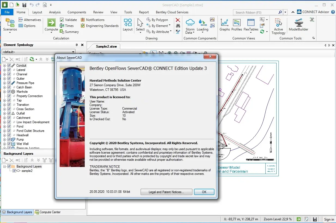
Task: Click the undo arrow in quick access toolbar
Action: tap(31, 5)
